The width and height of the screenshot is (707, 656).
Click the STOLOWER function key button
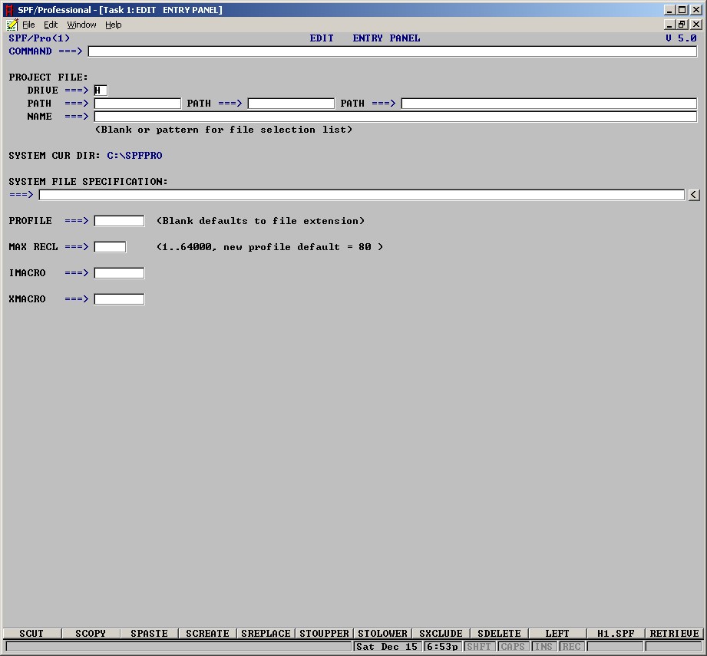click(383, 634)
